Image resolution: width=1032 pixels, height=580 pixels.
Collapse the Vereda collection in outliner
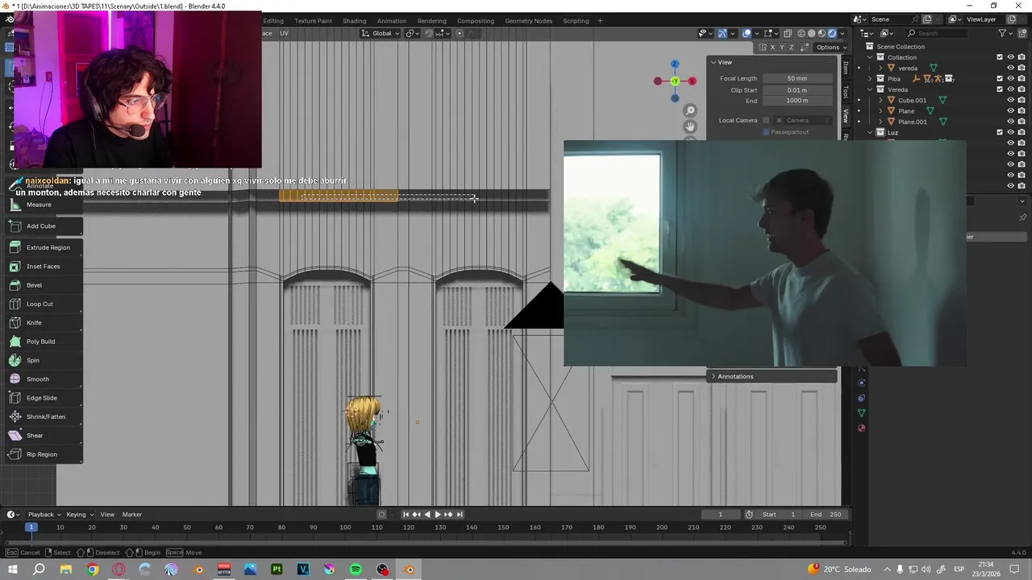click(x=870, y=89)
